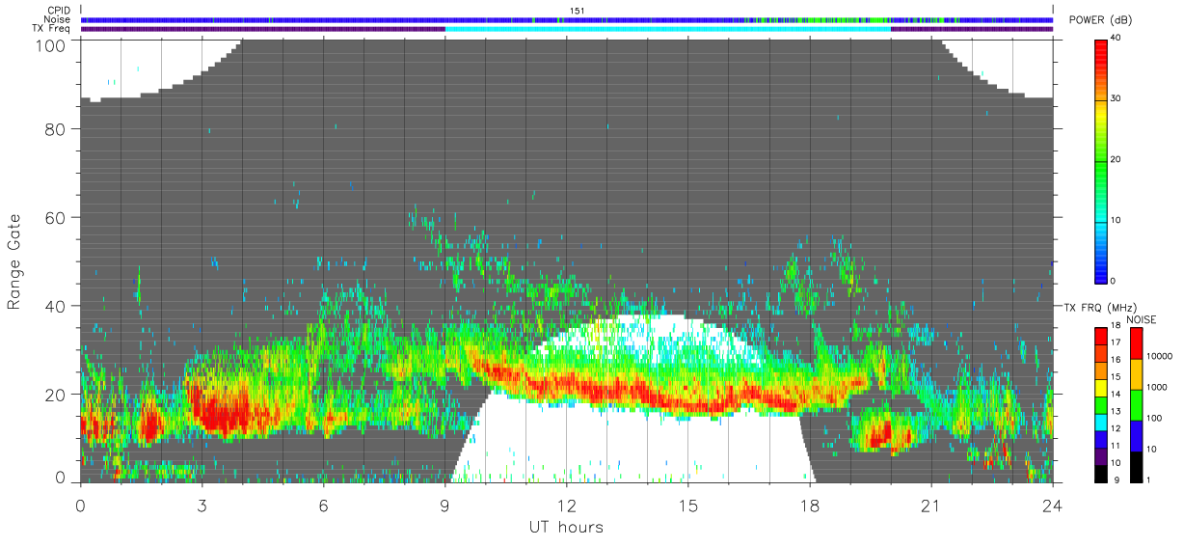
Task: Click the 24 tick on UT axis
Action: [1053, 505]
